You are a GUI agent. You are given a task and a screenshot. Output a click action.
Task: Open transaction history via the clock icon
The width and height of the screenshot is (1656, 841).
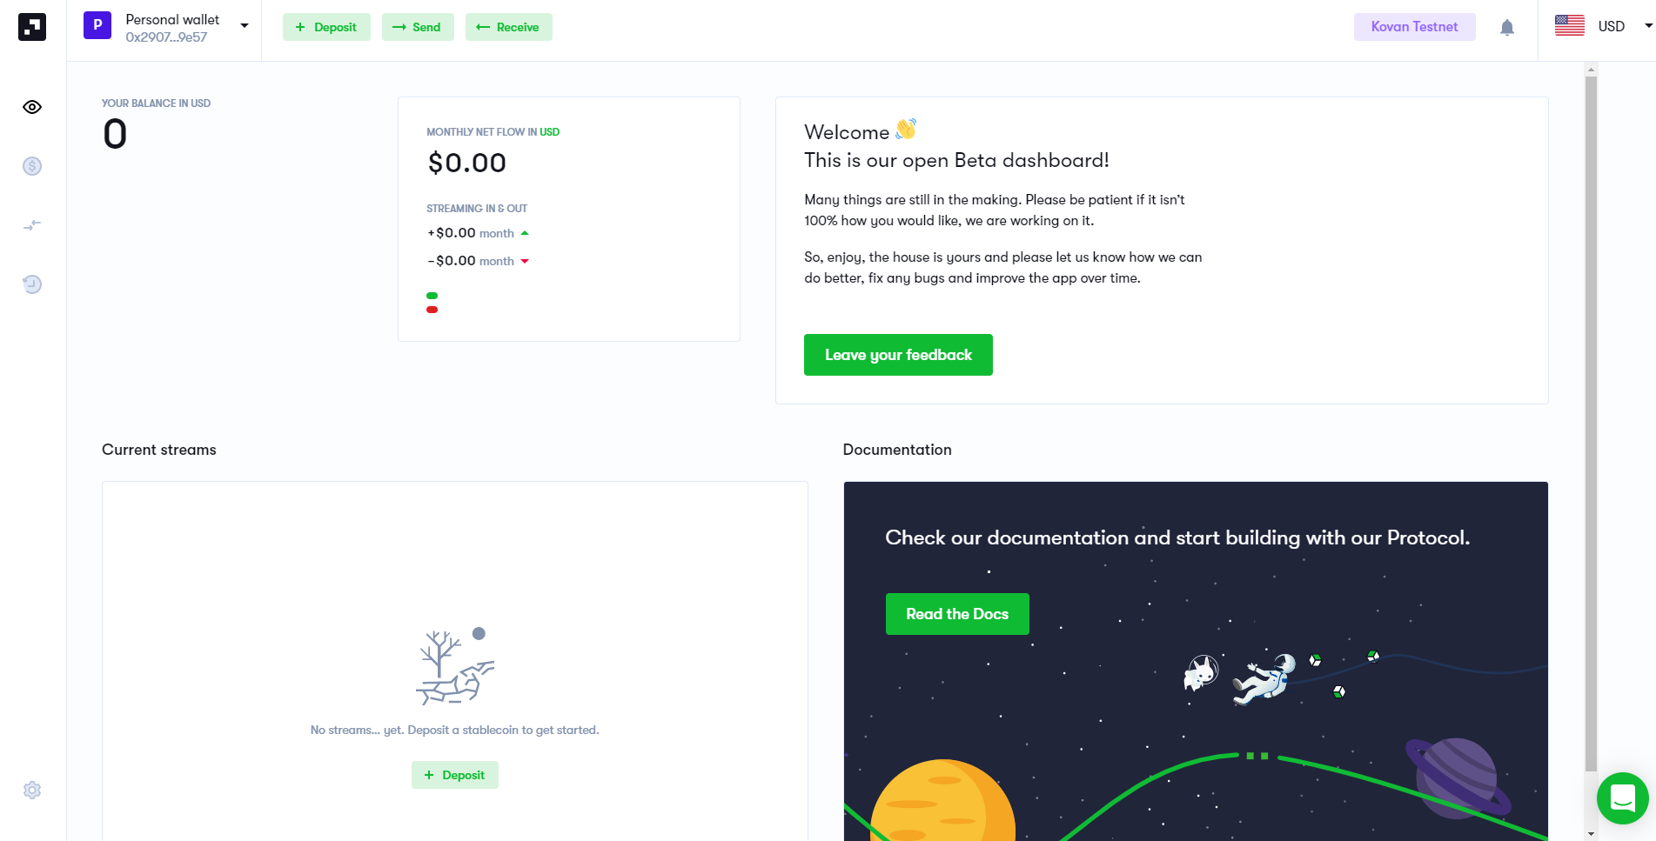(31, 284)
